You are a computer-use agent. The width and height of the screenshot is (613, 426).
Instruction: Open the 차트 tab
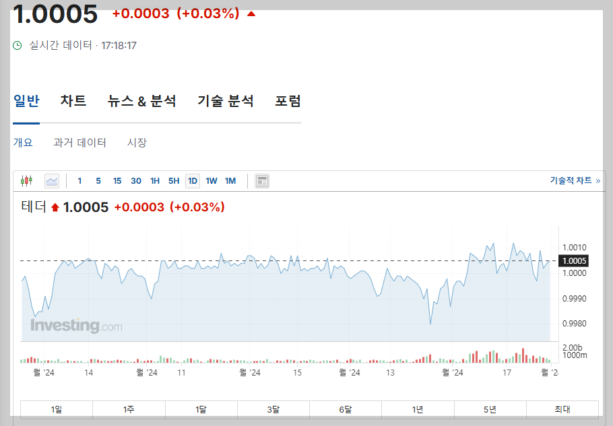pos(73,101)
